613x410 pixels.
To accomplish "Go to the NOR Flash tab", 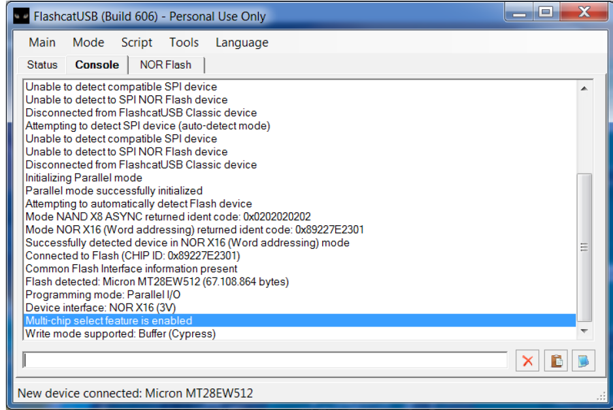I will tap(166, 65).
